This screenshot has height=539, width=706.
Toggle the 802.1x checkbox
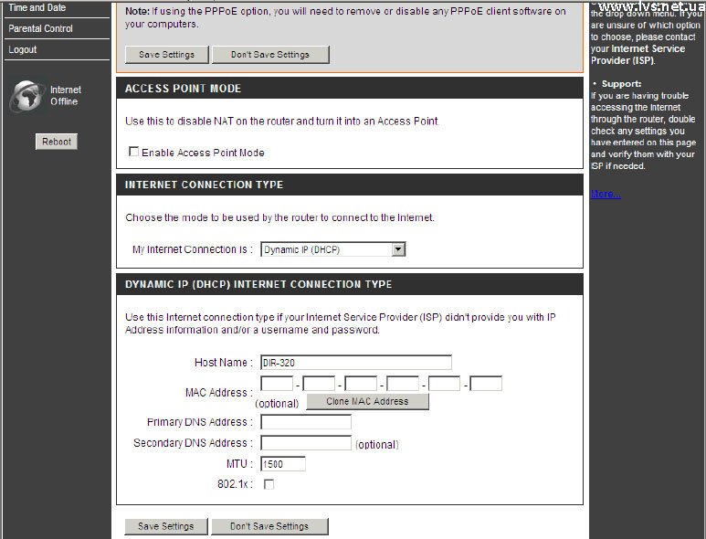pos(269,484)
